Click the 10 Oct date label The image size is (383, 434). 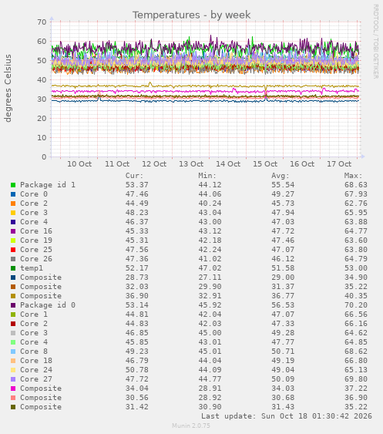click(x=79, y=164)
